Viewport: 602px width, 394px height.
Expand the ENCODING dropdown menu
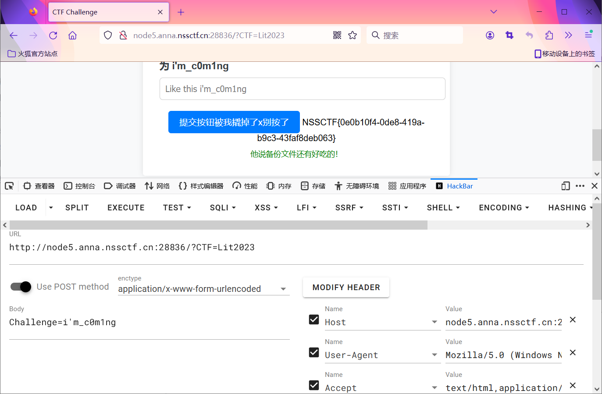pyautogui.click(x=504, y=208)
